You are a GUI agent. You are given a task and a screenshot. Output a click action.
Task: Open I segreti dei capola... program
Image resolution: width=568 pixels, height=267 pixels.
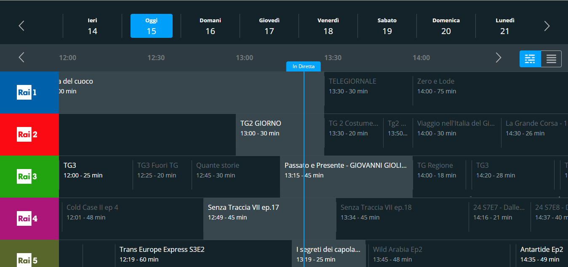click(328, 254)
